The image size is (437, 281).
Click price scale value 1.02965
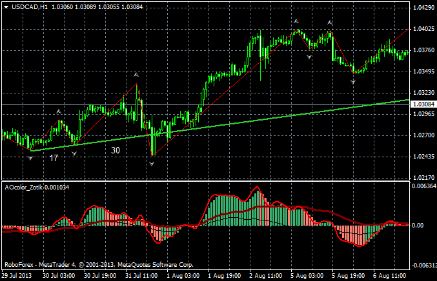[x=424, y=114]
